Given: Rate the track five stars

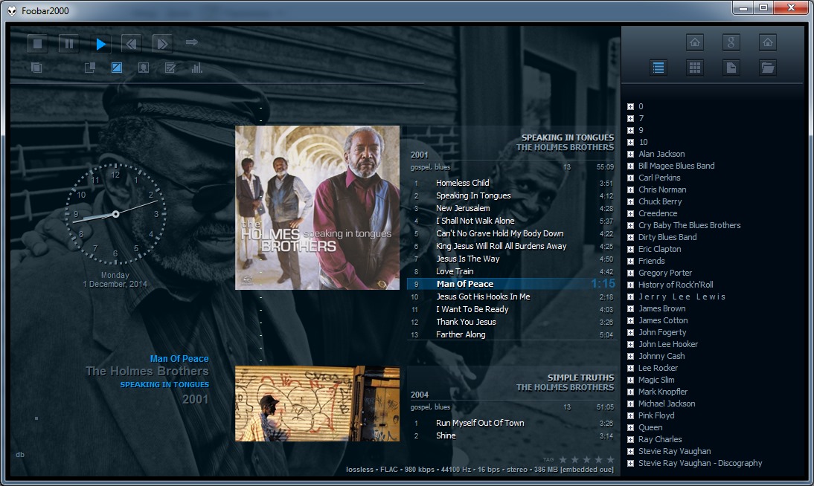Looking at the screenshot, I should coord(611,460).
